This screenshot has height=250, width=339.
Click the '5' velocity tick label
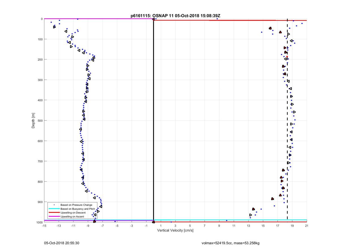(190, 226)
